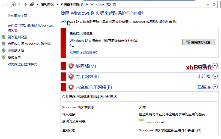Click the back navigation arrow
Screen dimensions: 221x139
[5, 5]
